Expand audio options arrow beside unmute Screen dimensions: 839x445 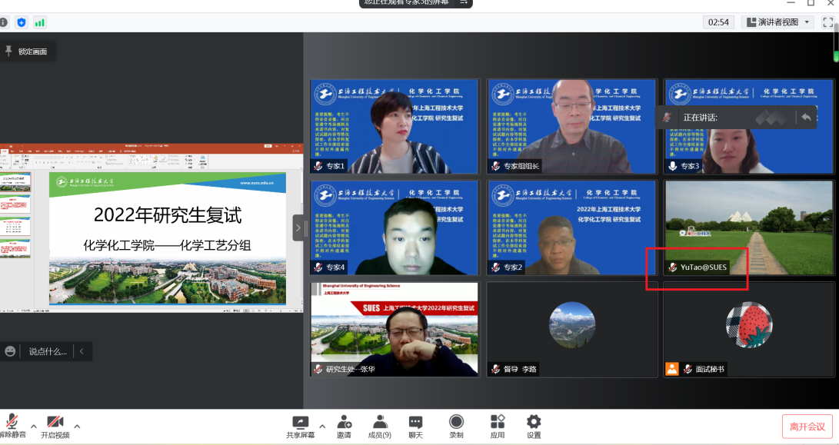coord(33,426)
